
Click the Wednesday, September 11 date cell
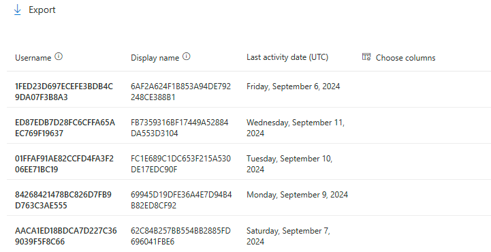[x=296, y=128]
